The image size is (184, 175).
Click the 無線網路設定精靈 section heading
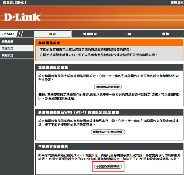tap(53, 67)
